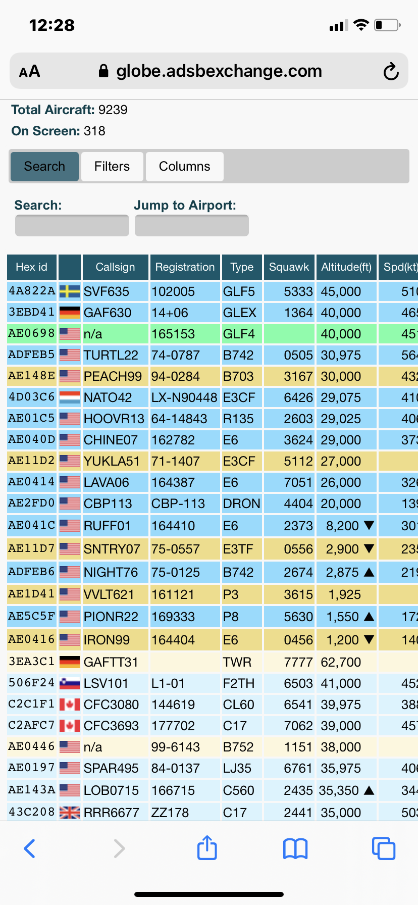This screenshot has height=905, width=418.
Task: Tap hex id AE0698 cell
Action: (x=32, y=334)
